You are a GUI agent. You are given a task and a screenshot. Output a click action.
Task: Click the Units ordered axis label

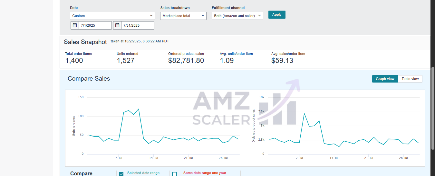[x=73, y=126]
